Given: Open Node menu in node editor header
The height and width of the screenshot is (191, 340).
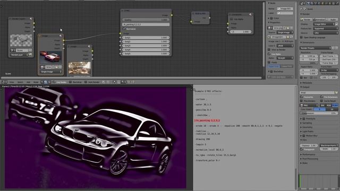Looking at the screenshot, I should (x=36, y=82).
